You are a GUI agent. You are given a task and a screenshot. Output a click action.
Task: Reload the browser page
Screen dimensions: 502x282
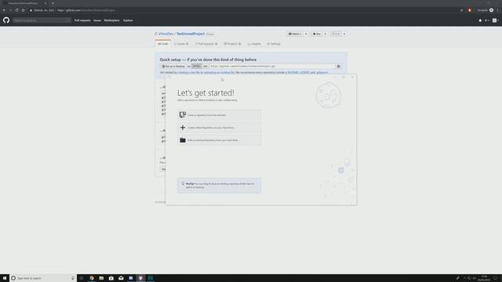click(x=16, y=10)
